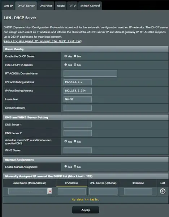Viewport: 169px width, 217px height.
Task: Click the Hostname field in assignment table
Action: 138,191
